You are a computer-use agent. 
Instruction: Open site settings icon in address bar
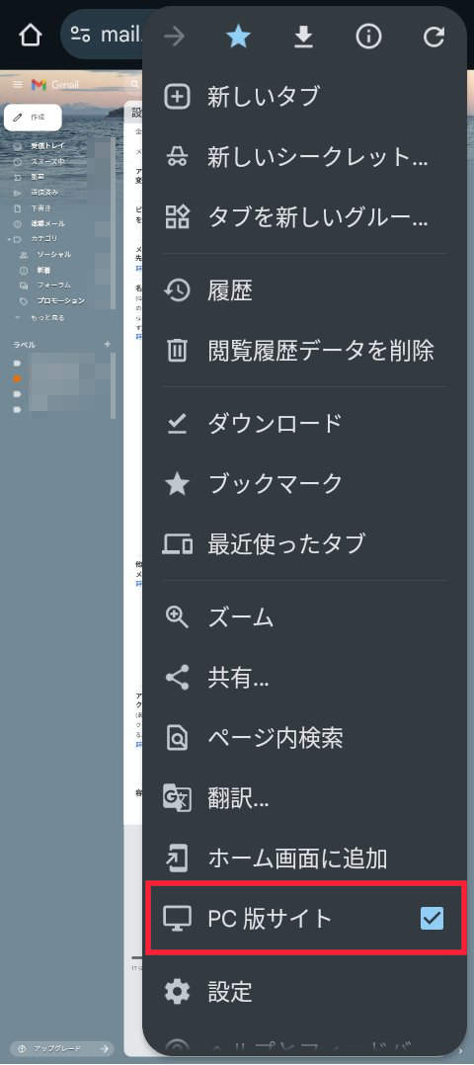(x=81, y=35)
